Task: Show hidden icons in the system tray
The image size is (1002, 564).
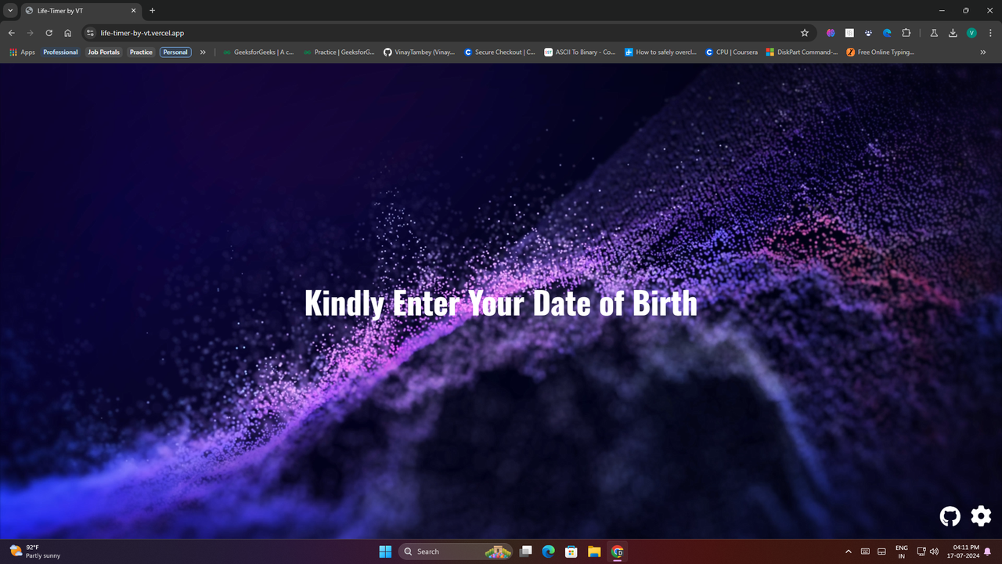Action: 848,551
